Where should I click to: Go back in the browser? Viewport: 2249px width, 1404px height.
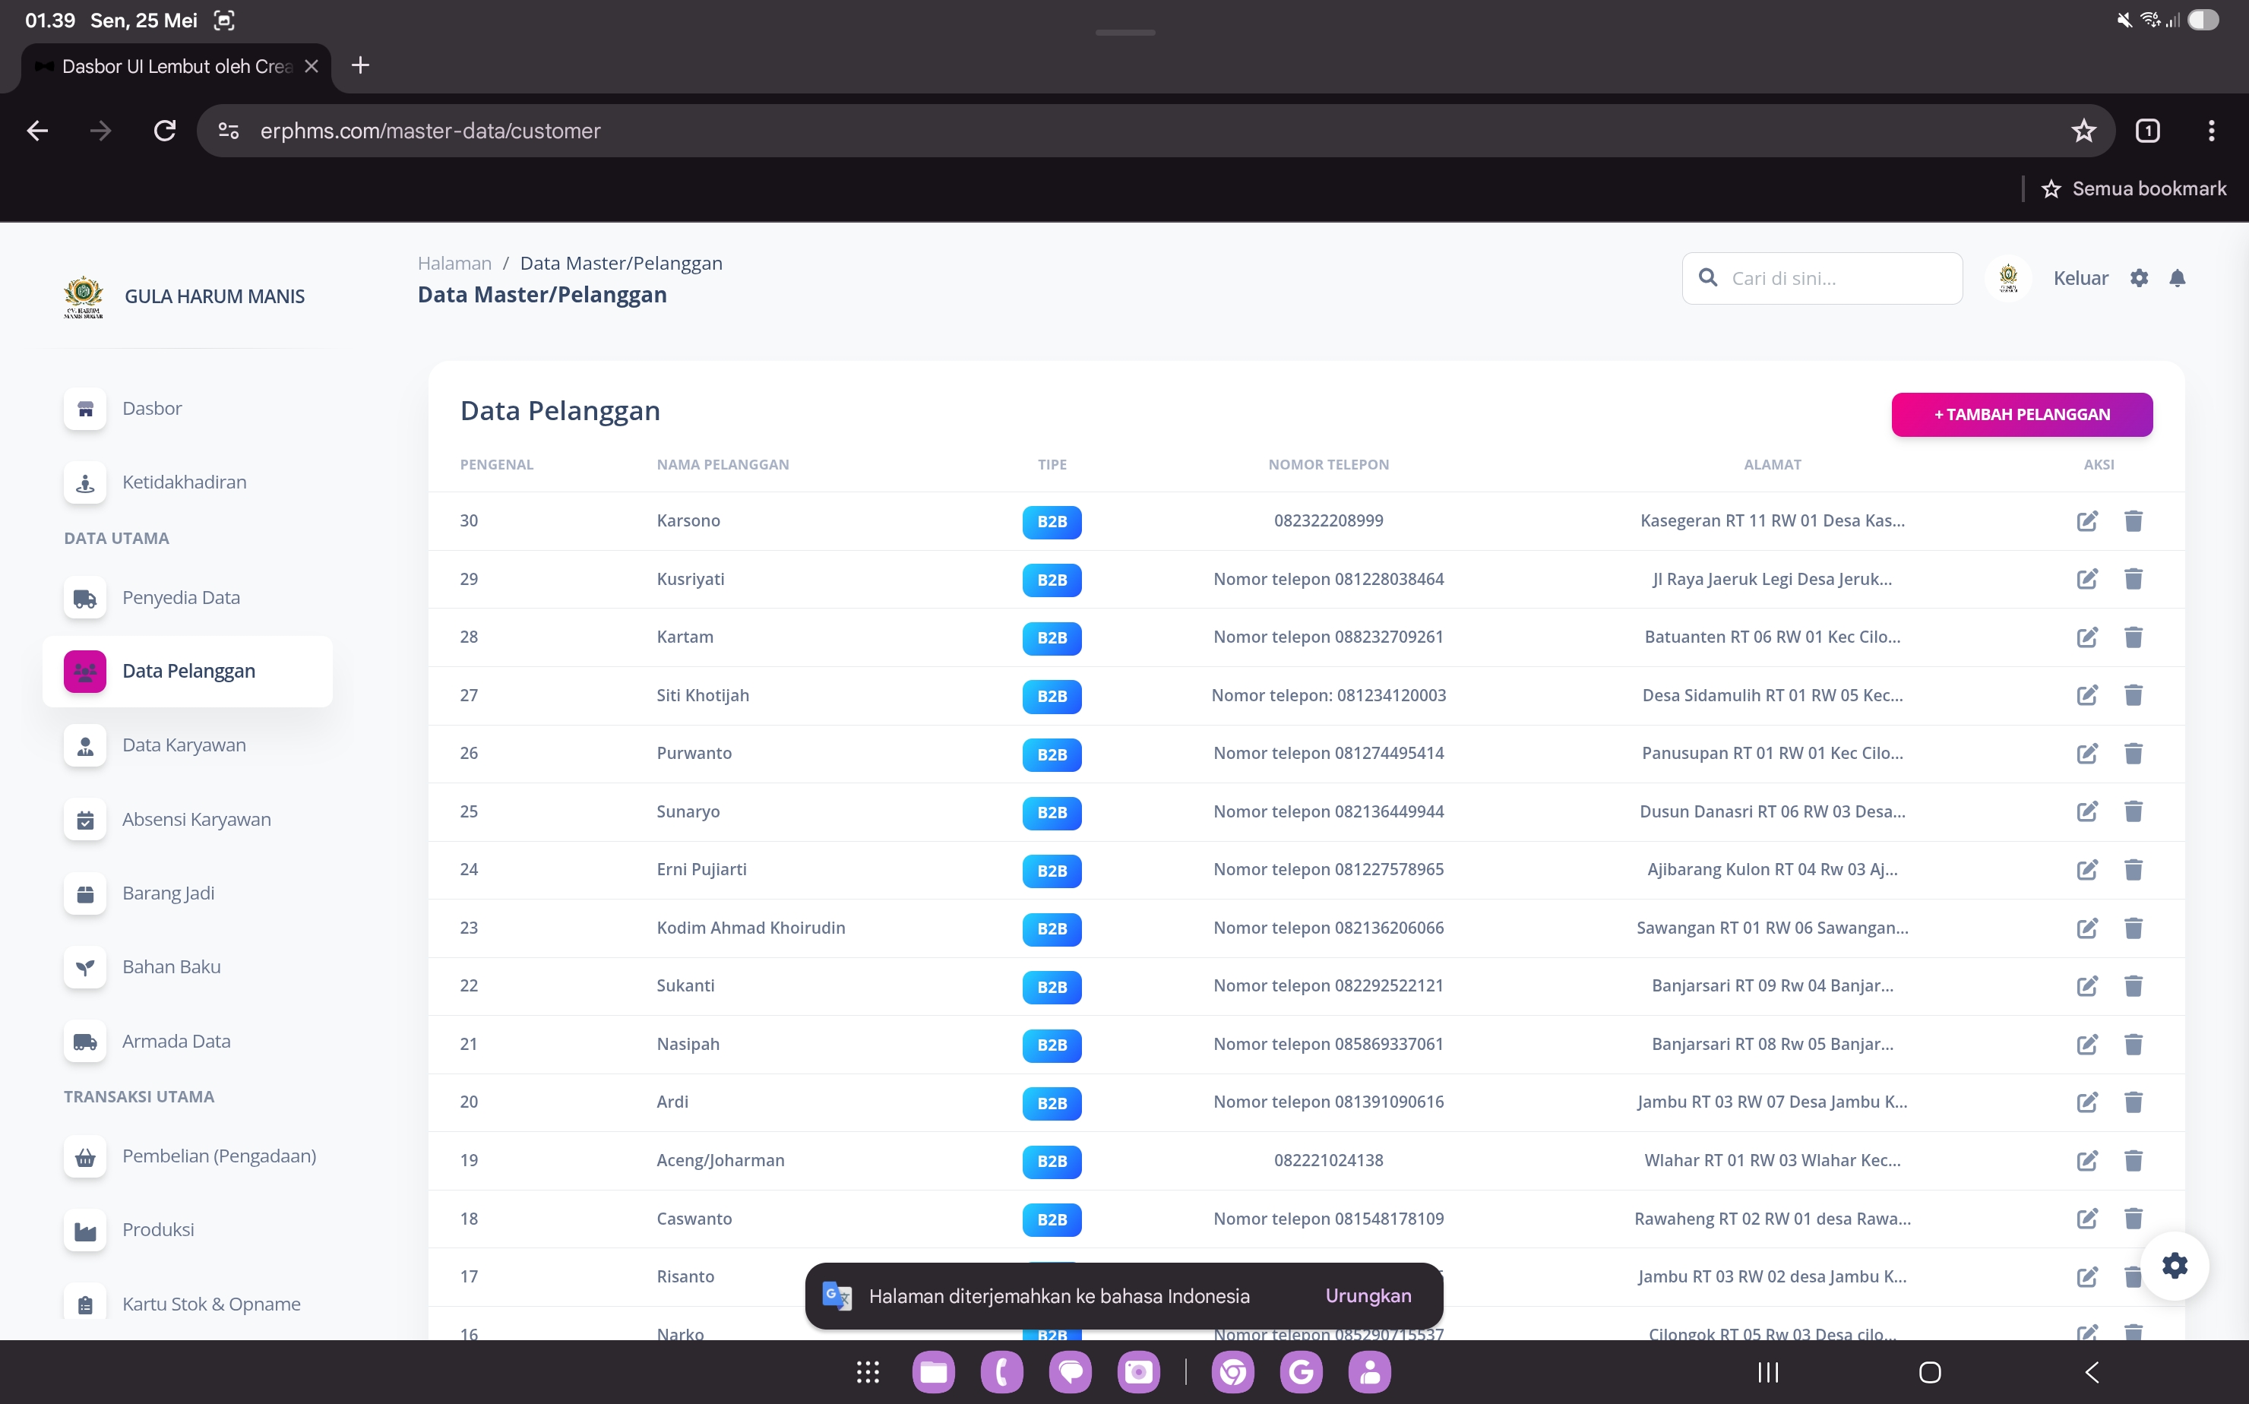(37, 131)
